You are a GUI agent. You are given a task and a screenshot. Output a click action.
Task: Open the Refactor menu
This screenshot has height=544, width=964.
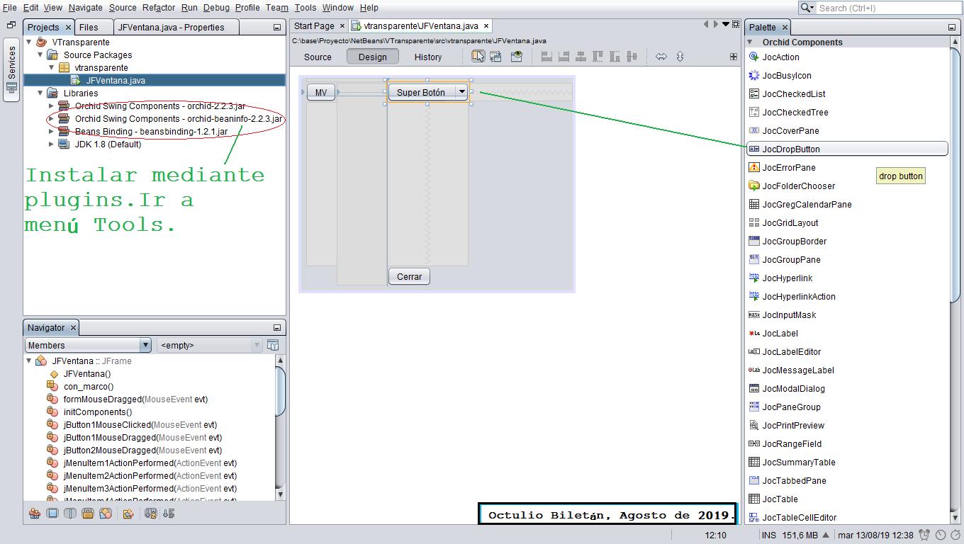[x=159, y=8]
